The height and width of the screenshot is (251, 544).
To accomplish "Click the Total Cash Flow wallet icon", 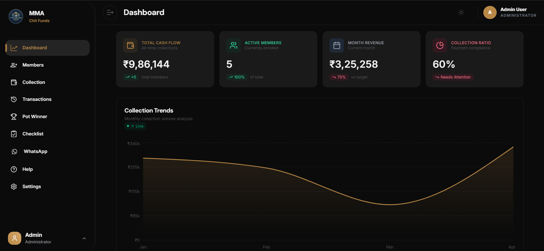I will click(x=130, y=45).
